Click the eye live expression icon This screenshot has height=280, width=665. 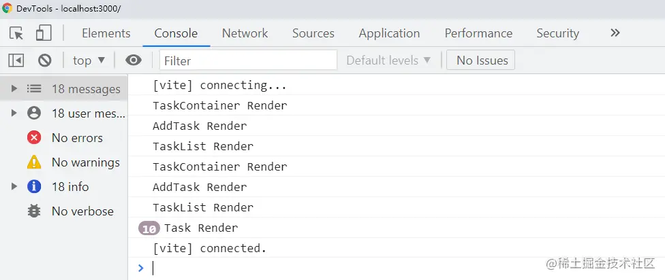pos(133,60)
